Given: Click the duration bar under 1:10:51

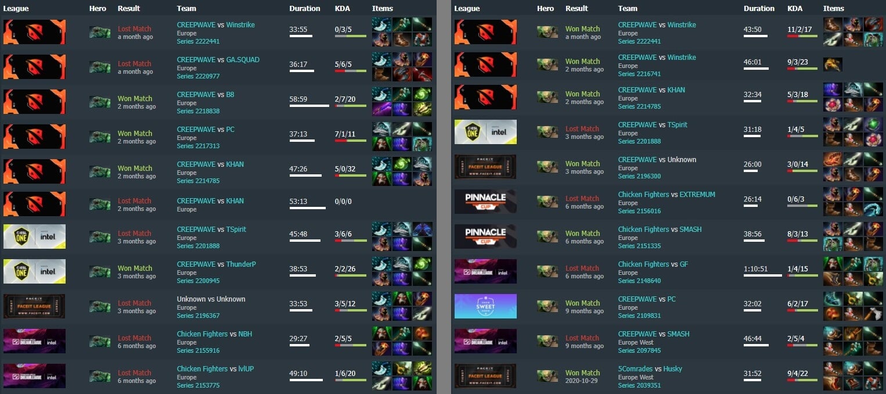Looking at the screenshot, I should pos(763,275).
